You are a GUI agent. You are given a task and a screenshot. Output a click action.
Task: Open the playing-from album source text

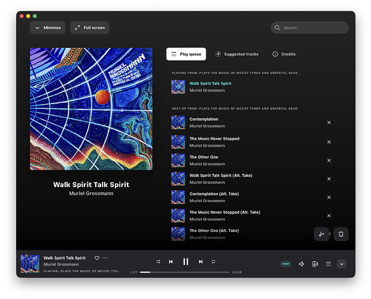tap(81, 271)
